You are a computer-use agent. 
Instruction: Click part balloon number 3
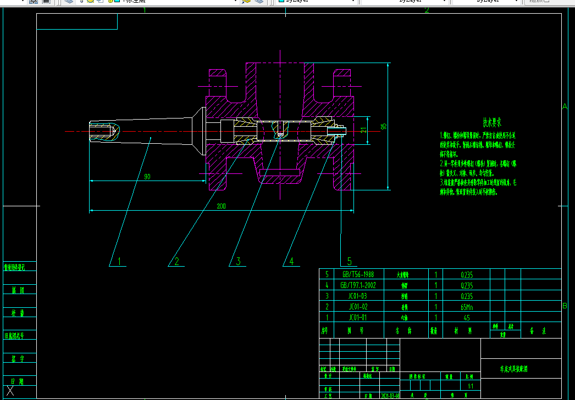tap(238, 261)
